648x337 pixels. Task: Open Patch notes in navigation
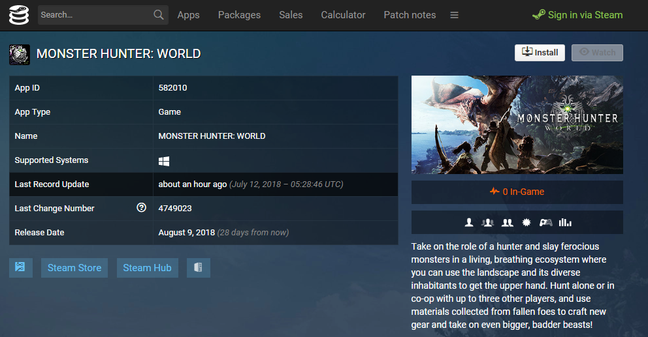click(x=410, y=15)
